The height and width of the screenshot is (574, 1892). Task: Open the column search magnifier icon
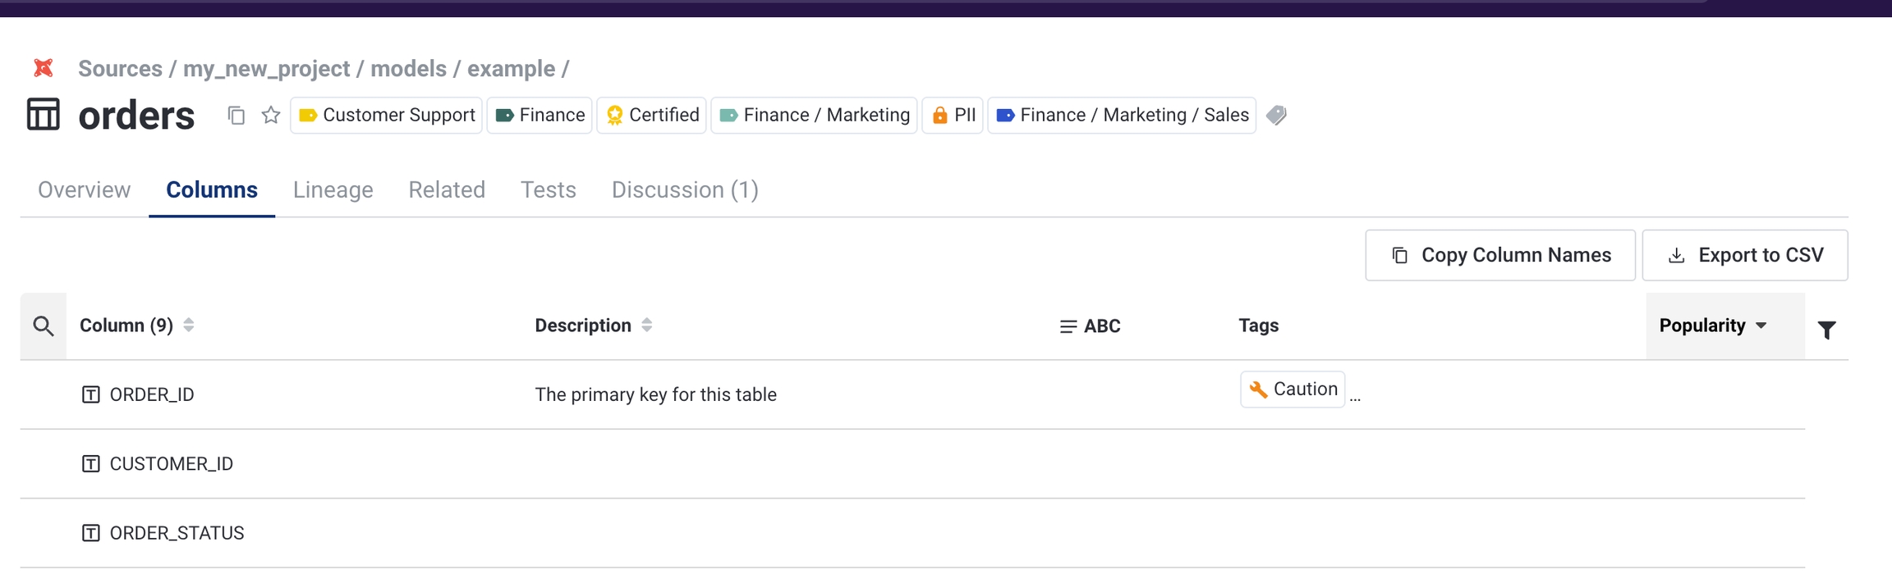(x=44, y=326)
